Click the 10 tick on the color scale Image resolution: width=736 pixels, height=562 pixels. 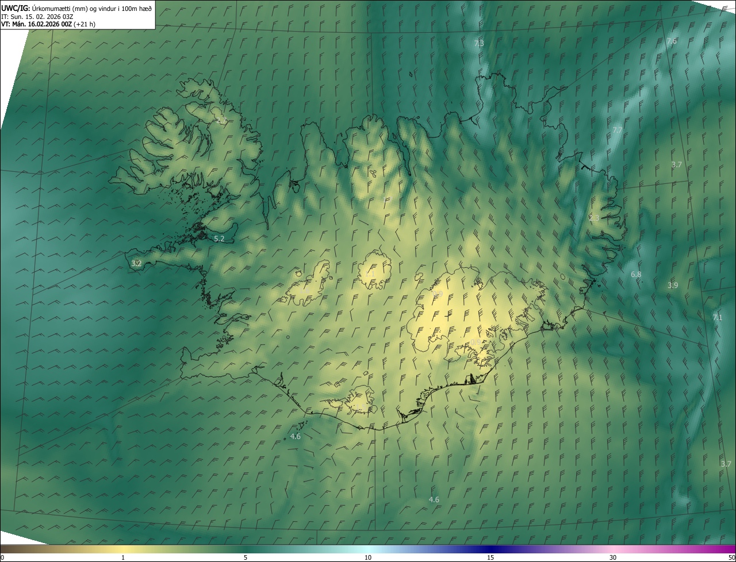coord(368,557)
